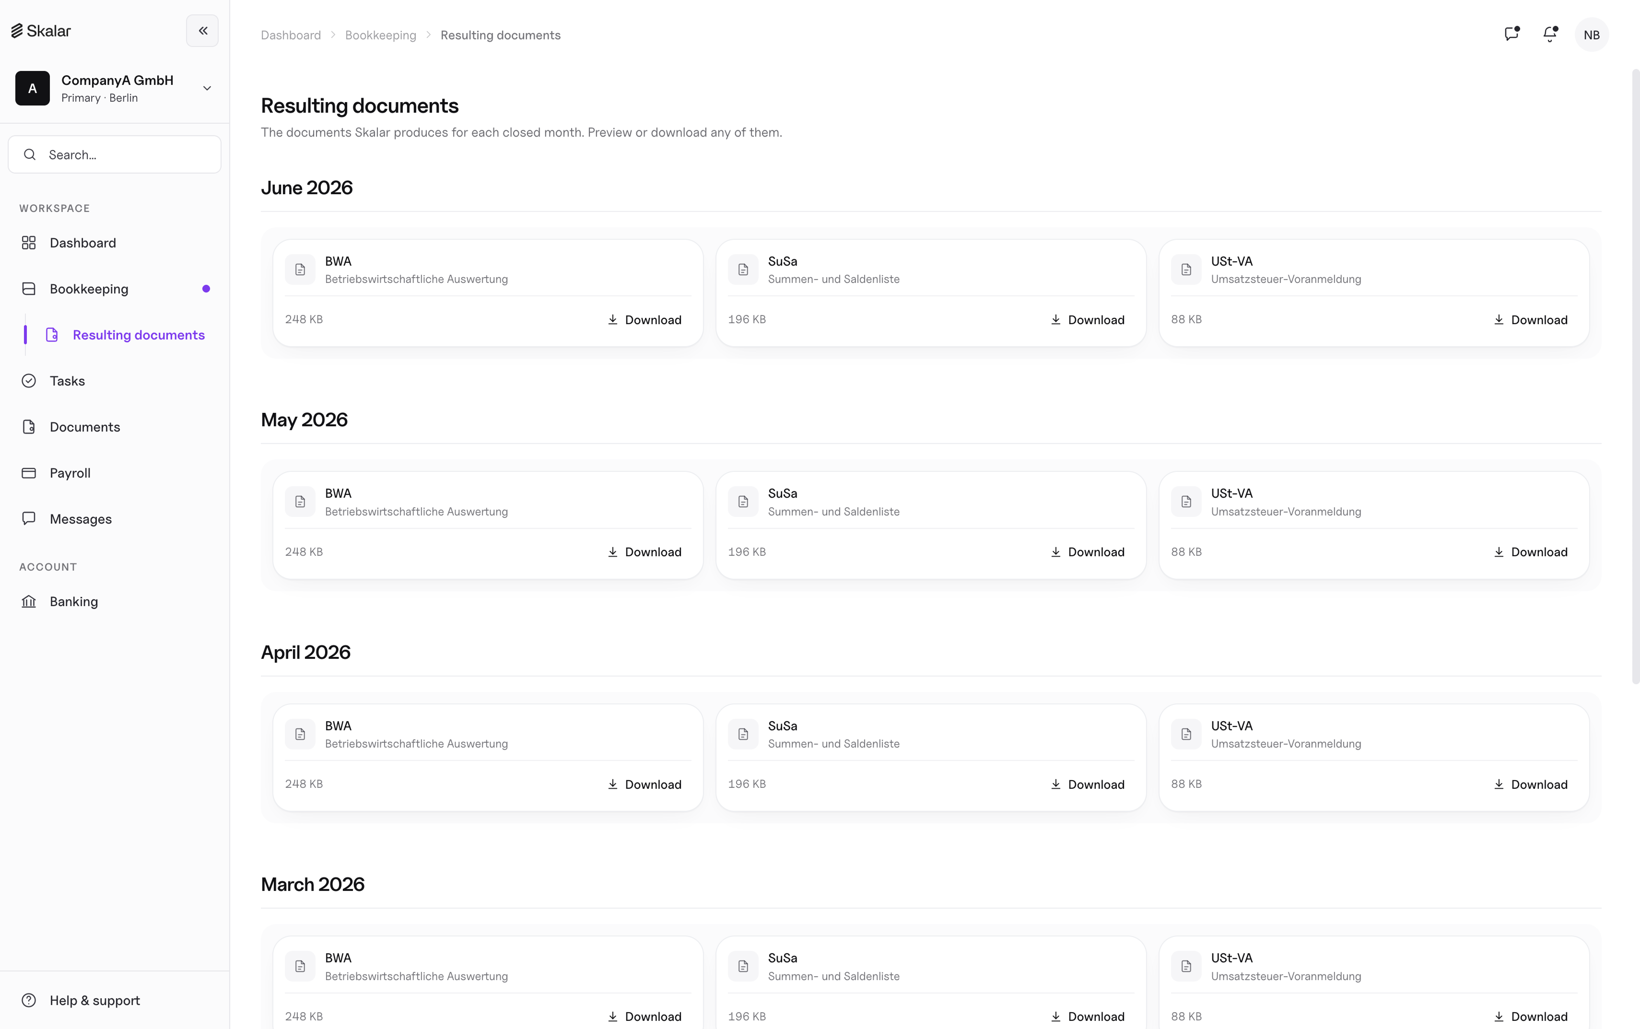The image size is (1640, 1029).
Task: Open the notifications bell icon
Action: click(x=1550, y=34)
